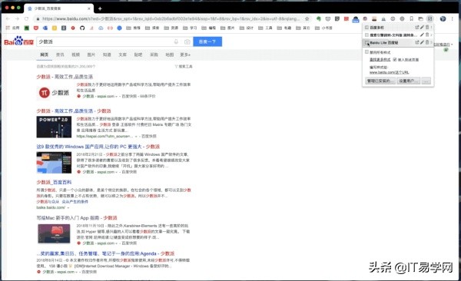Switch to the 贴吧 search tab
461x281 pixels.
pos(138,55)
